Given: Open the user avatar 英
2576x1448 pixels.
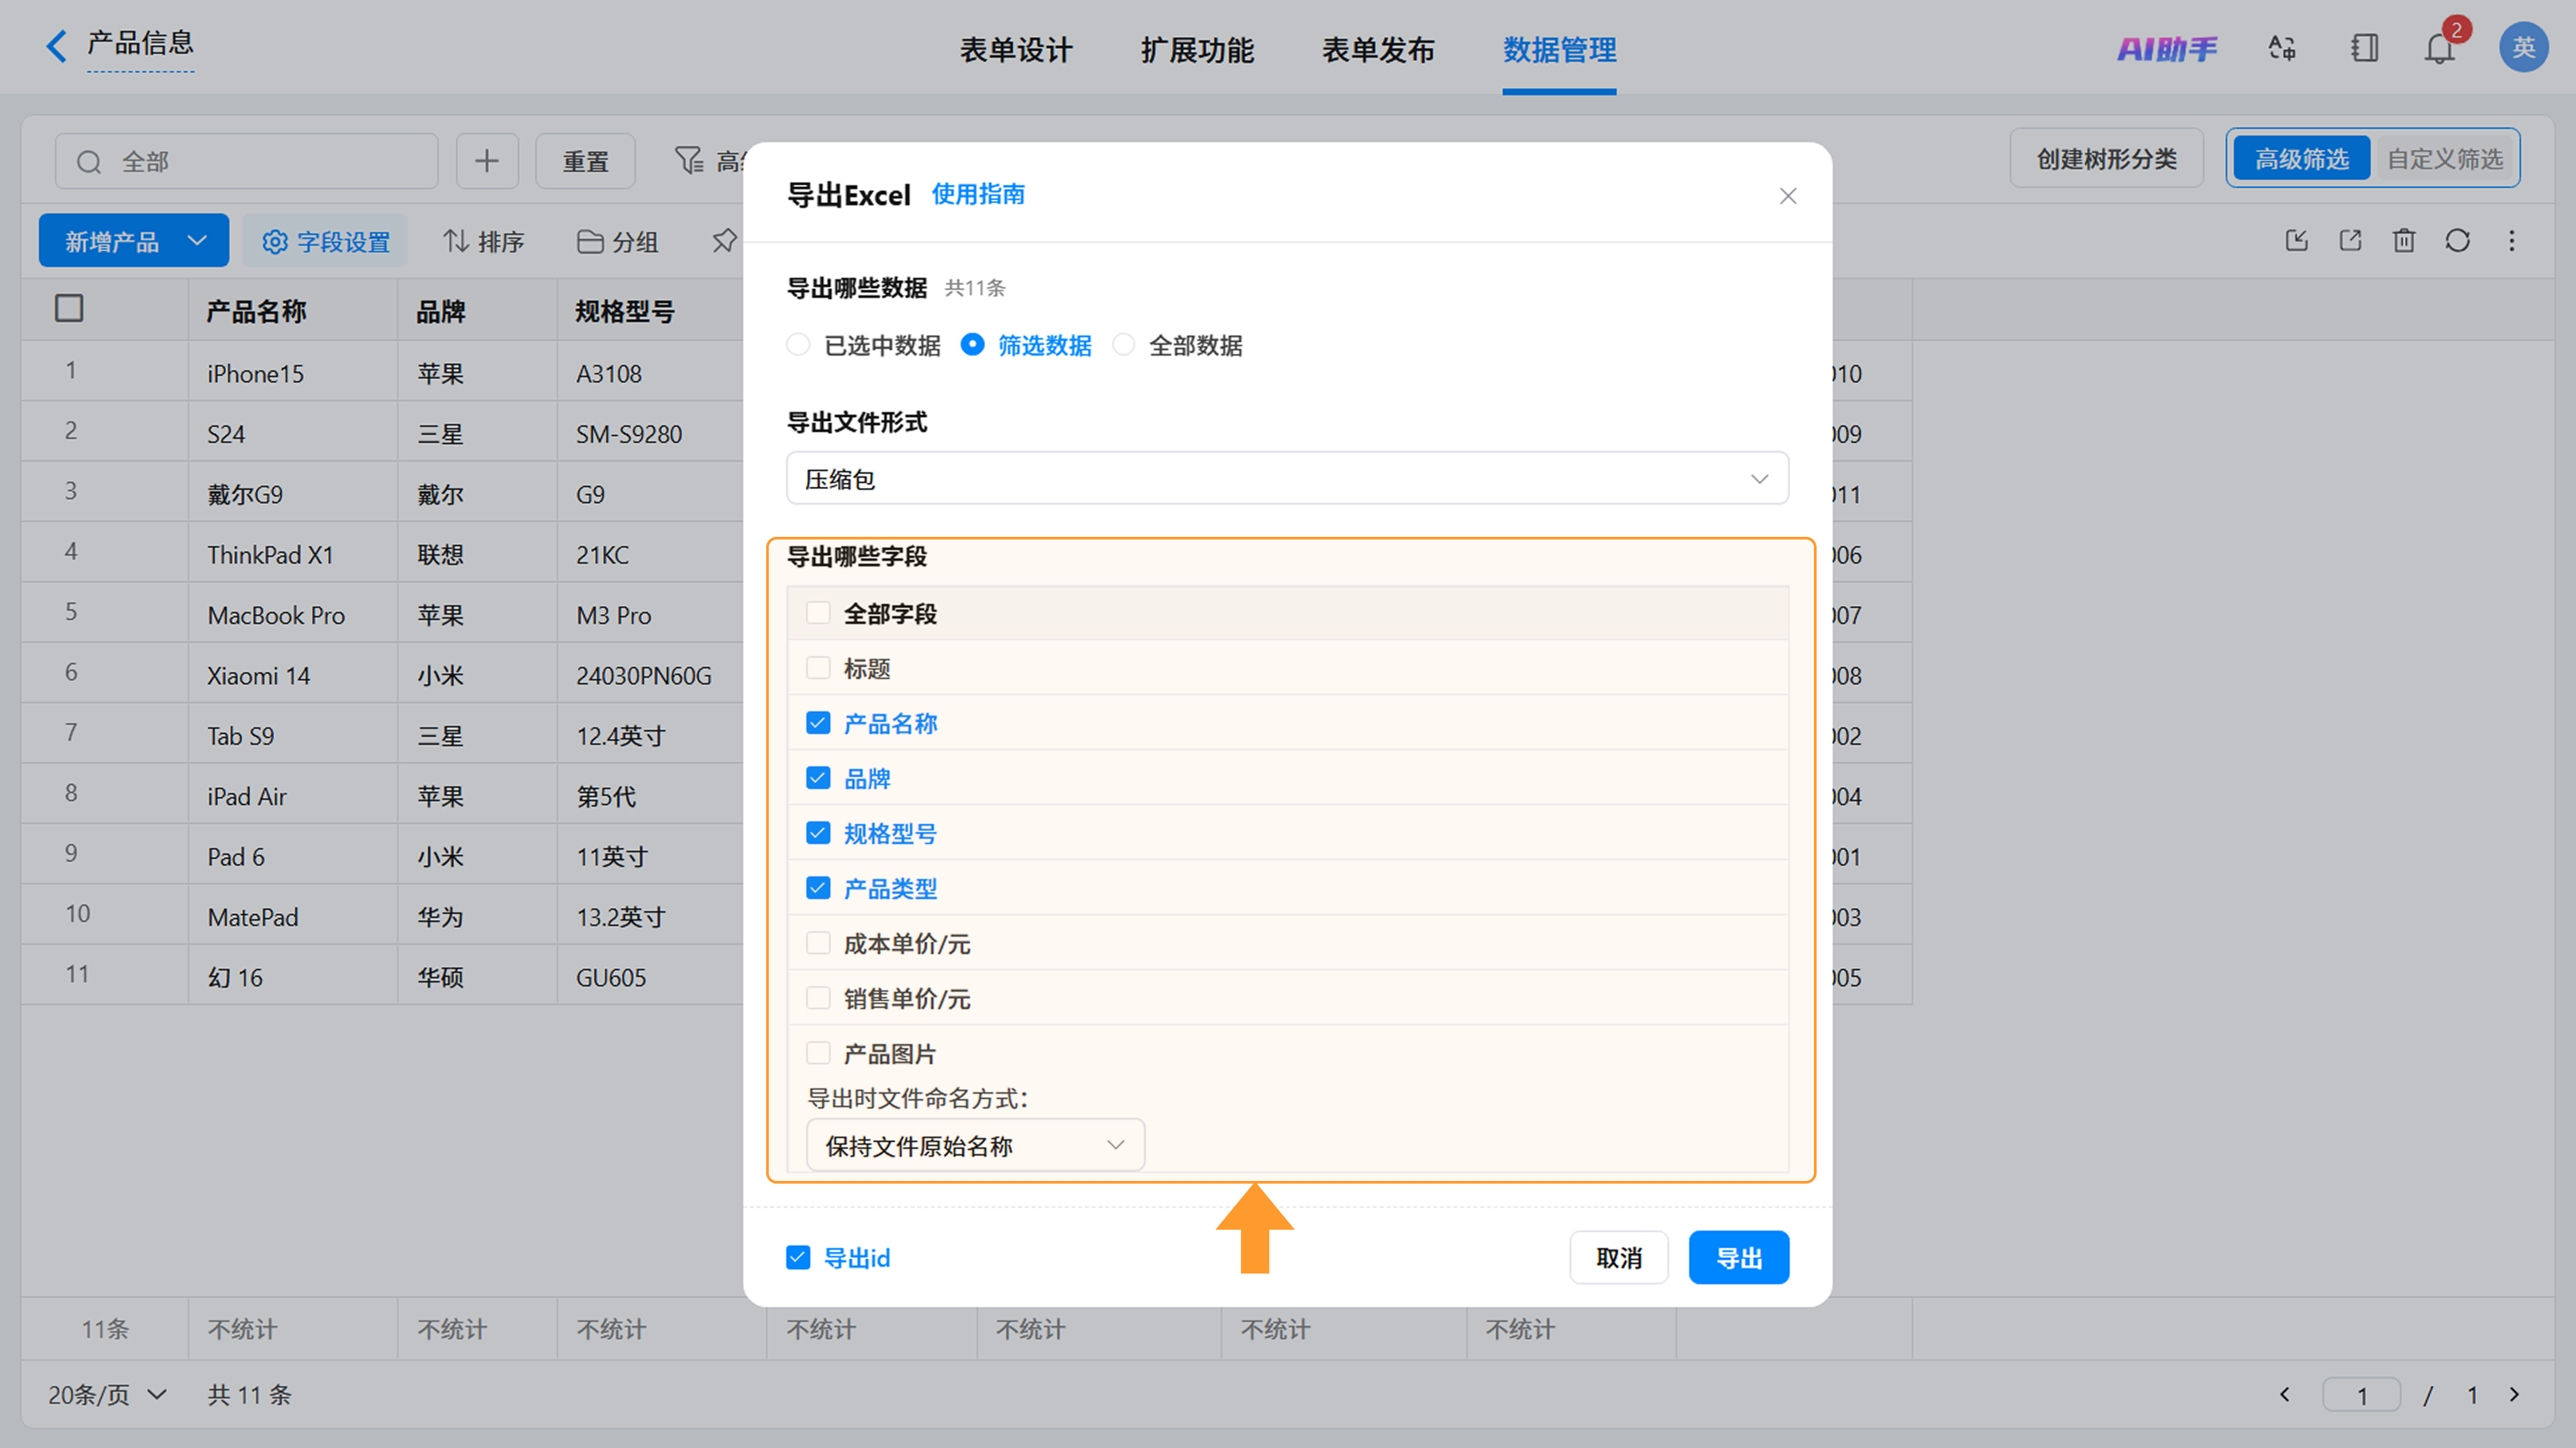Looking at the screenshot, I should 2523,47.
